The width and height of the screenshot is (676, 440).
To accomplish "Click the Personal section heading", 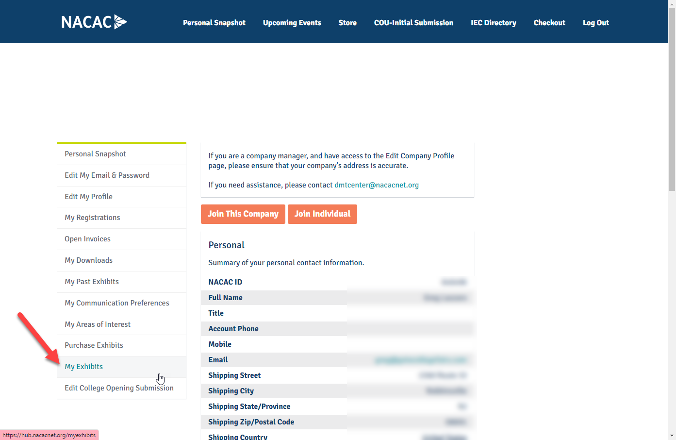I will (x=226, y=245).
